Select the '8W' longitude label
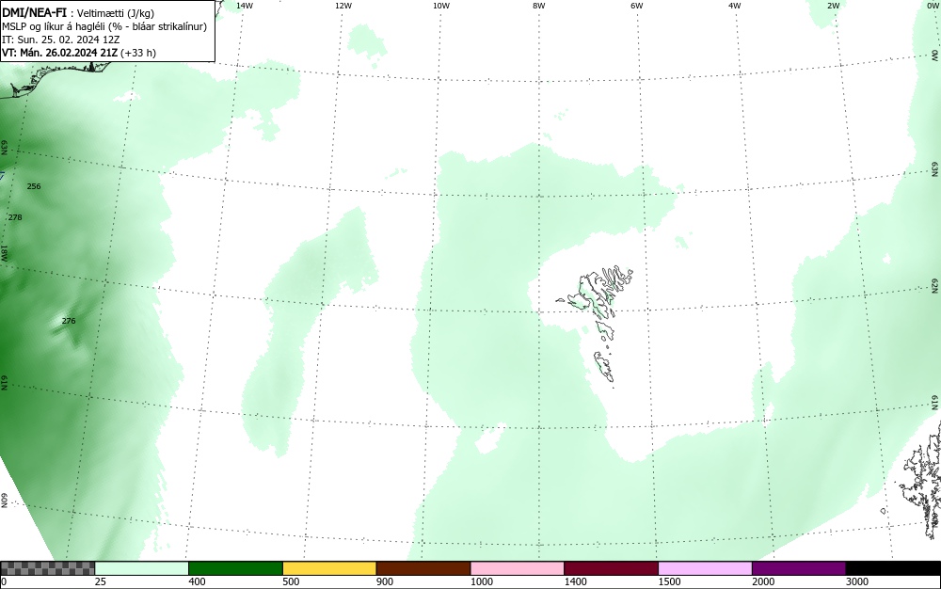941x589 pixels. pyautogui.click(x=539, y=6)
